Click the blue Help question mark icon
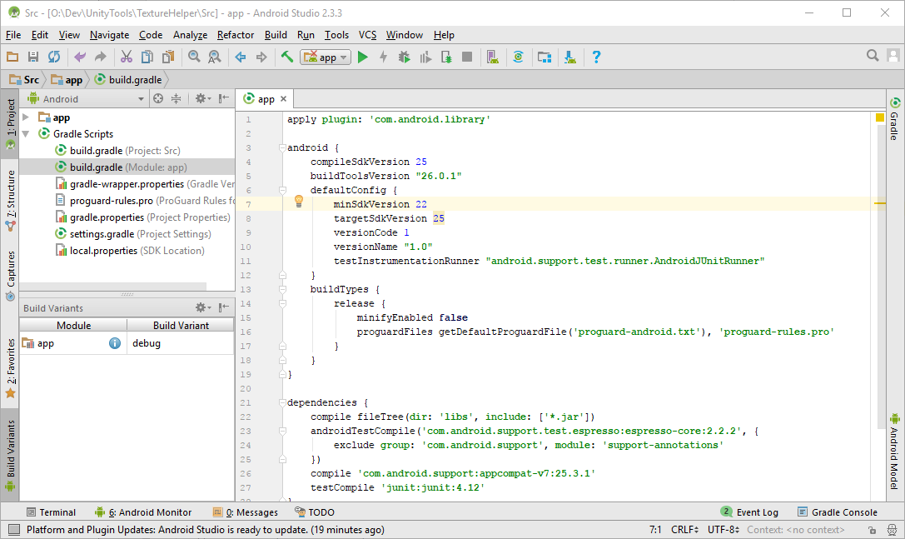This screenshot has height=539, width=905. click(x=596, y=57)
